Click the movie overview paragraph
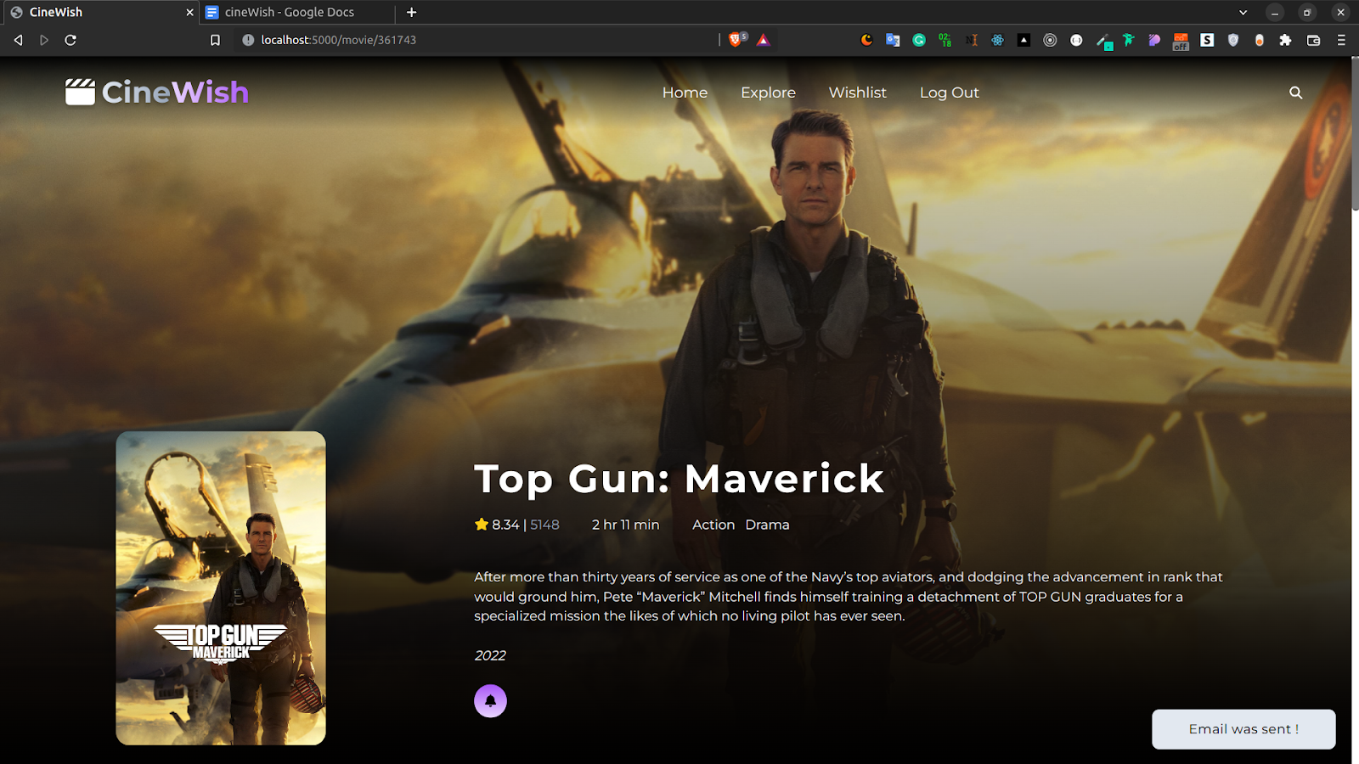 click(848, 596)
